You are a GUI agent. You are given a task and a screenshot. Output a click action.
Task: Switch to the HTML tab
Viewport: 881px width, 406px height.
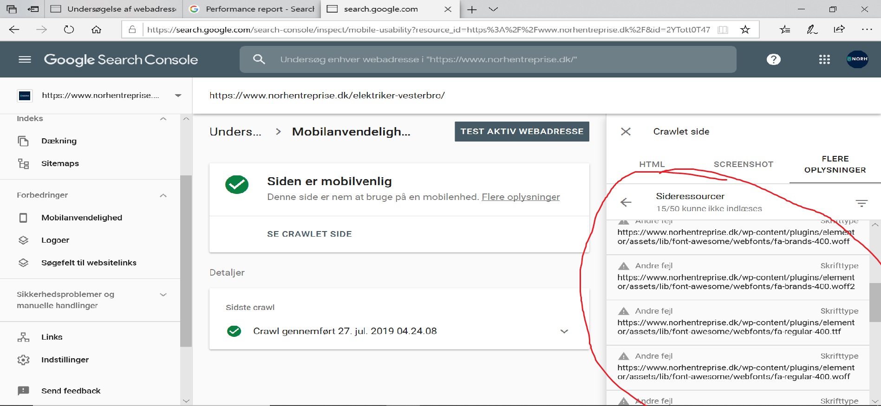(652, 164)
